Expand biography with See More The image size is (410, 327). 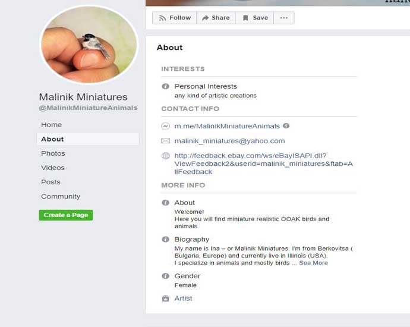[x=313, y=263]
